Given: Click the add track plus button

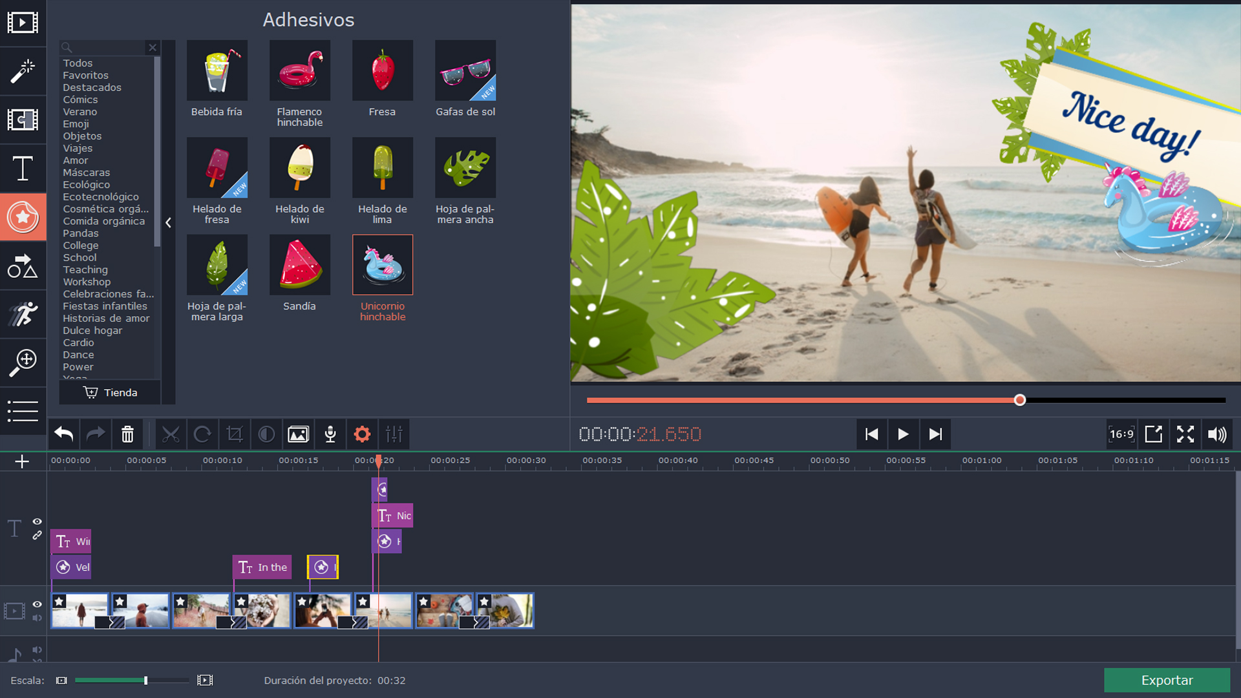Looking at the screenshot, I should tap(22, 461).
